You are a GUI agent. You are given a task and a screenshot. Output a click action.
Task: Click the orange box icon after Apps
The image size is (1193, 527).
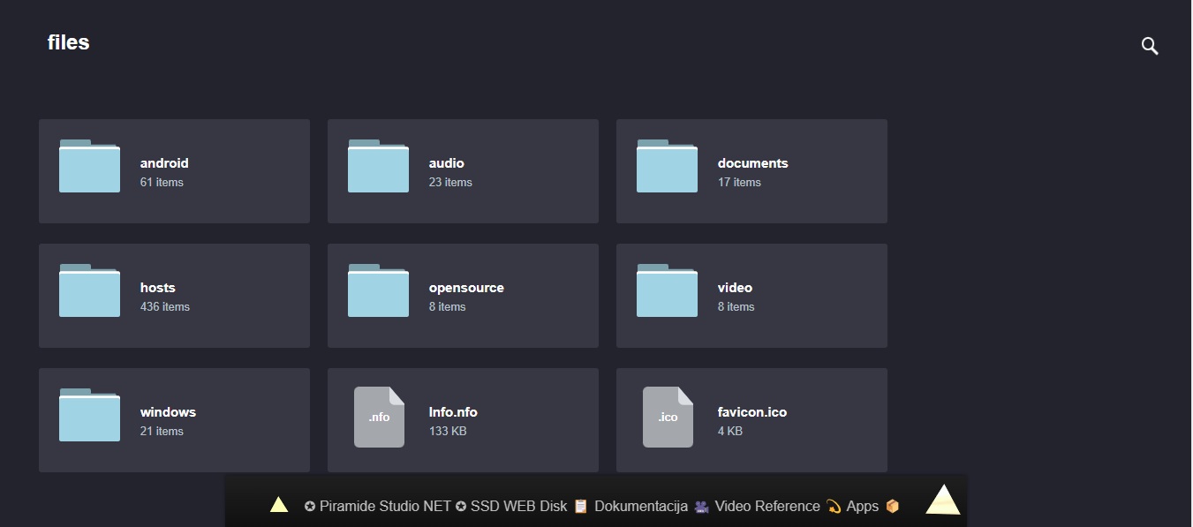tap(892, 506)
